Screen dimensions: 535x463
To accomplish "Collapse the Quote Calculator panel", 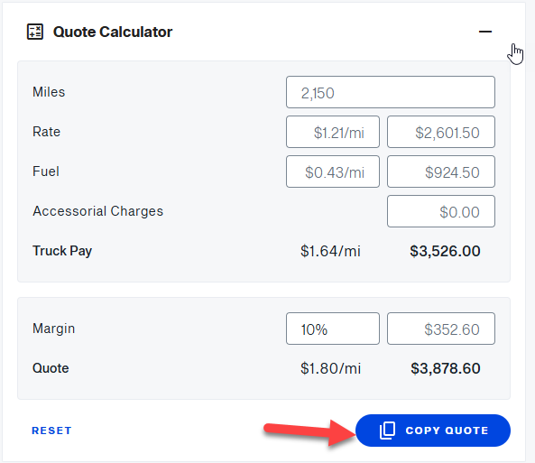I will coord(484,32).
